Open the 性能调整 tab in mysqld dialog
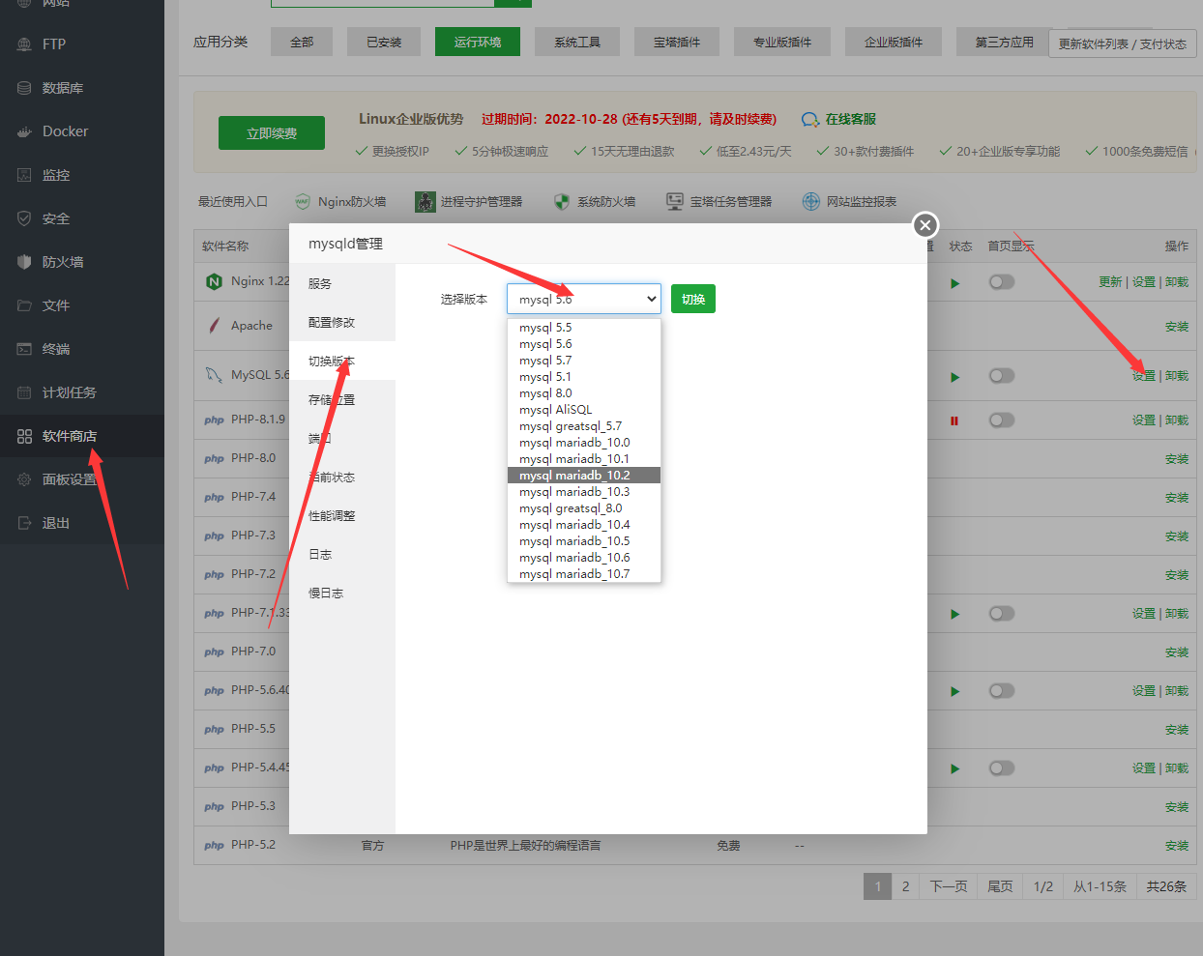This screenshot has width=1203, height=956. click(x=342, y=515)
